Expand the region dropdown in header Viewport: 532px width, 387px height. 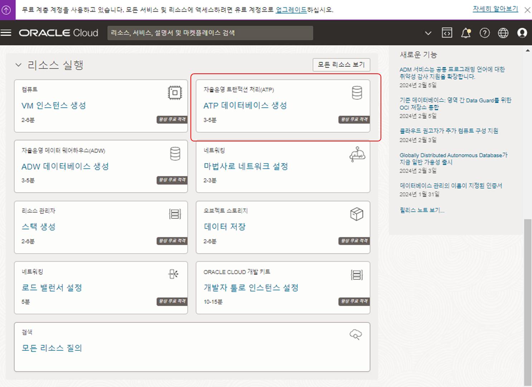(428, 33)
